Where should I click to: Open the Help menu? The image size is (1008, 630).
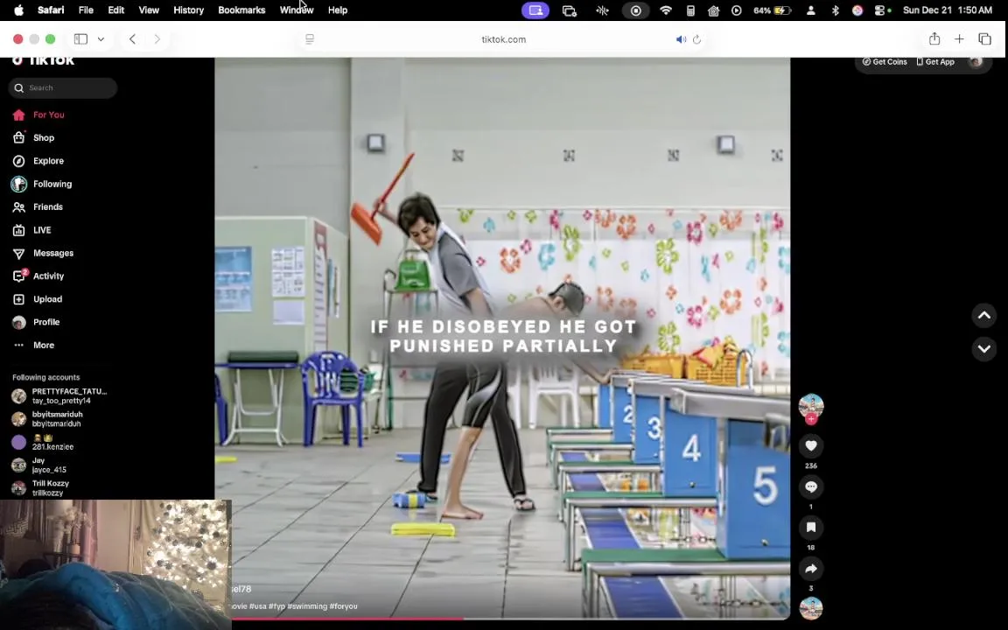coord(338,10)
